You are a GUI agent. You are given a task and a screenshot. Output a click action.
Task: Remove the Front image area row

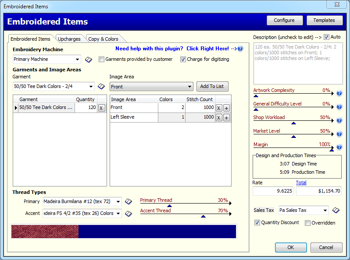click(219, 108)
